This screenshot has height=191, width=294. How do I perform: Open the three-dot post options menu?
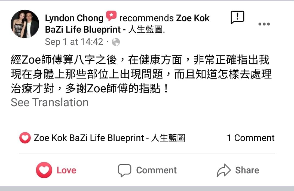pos(264,24)
